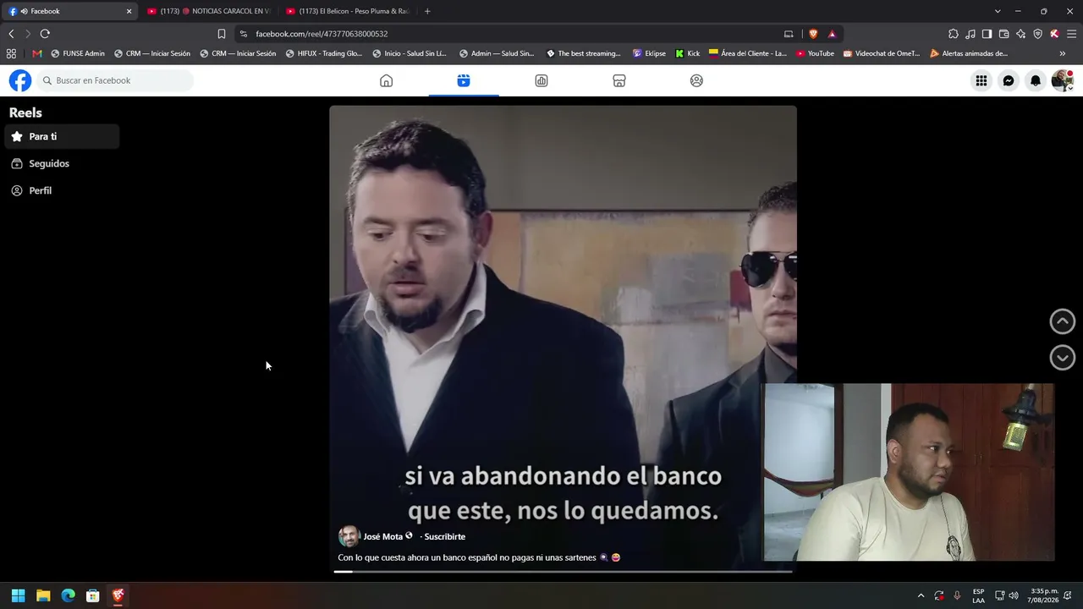
Task: Open the browser extensions puzzle icon
Action: tap(954, 34)
